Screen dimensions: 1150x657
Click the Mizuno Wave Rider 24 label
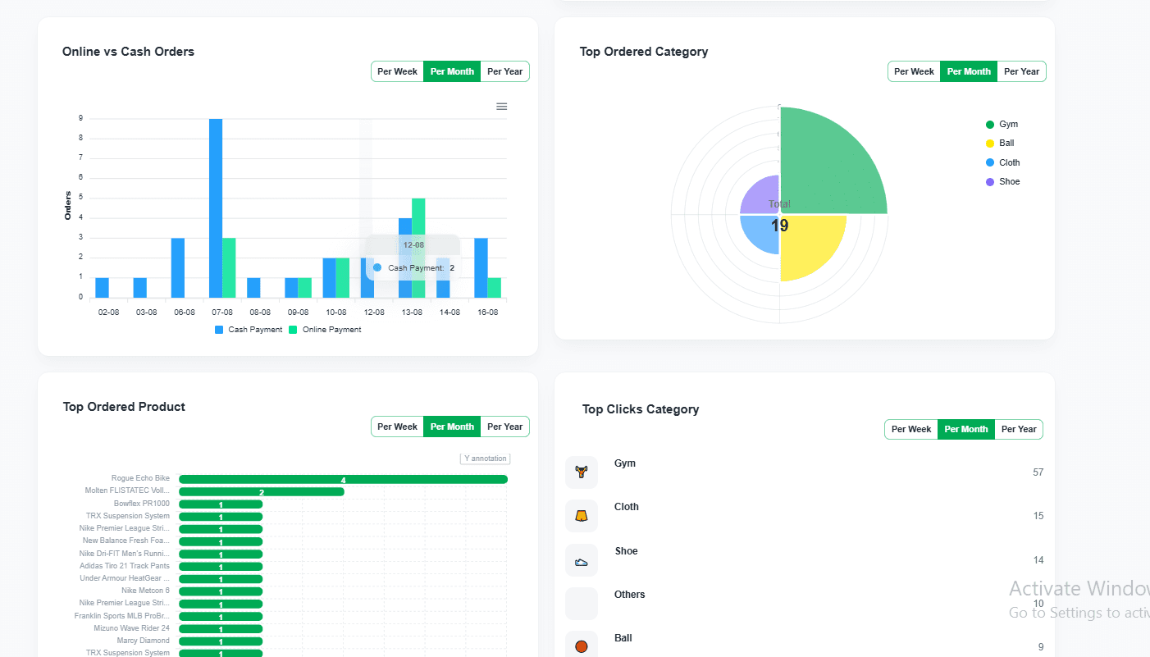[x=132, y=628]
